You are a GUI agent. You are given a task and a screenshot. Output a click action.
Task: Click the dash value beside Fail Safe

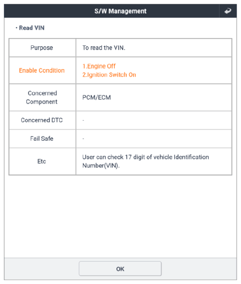83,139
